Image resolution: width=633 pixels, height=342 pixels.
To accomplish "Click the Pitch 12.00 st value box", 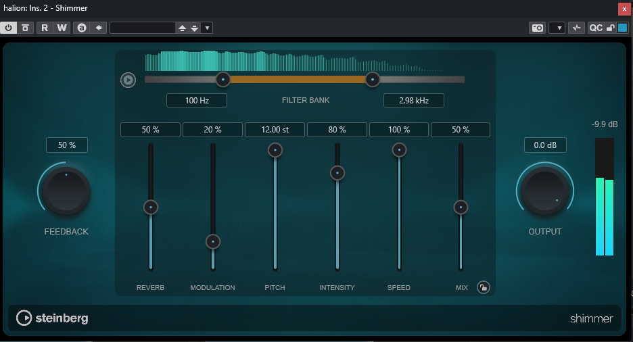I will click(275, 130).
